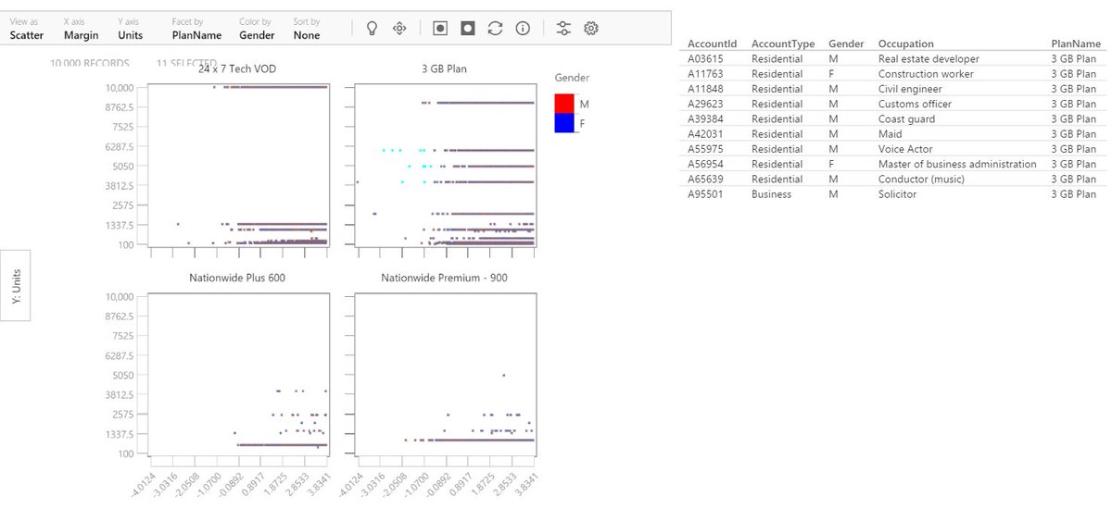Click the 3 GB Plan facet chart
The image size is (1112, 521).
(x=444, y=166)
